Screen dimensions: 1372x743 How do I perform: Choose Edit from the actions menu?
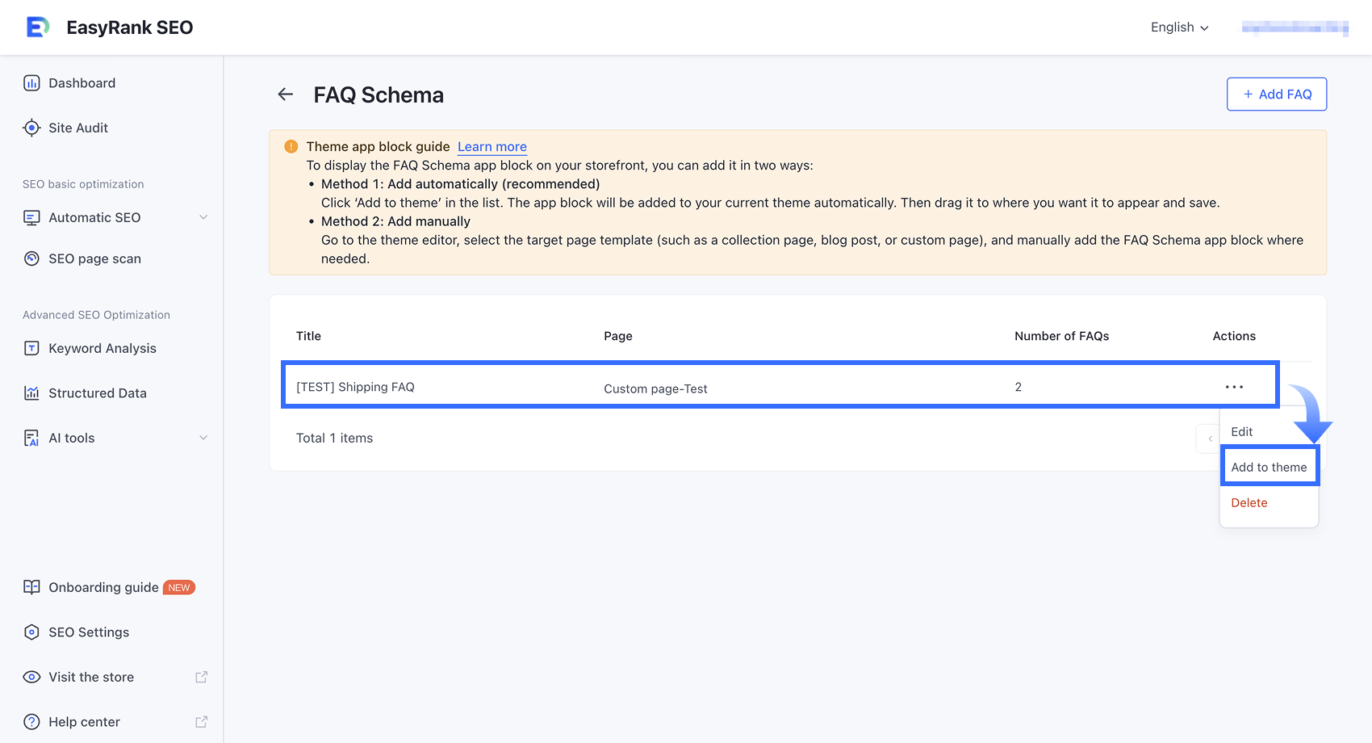click(x=1242, y=432)
